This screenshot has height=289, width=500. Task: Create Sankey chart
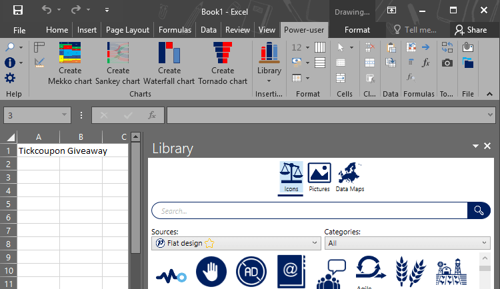[x=117, y=63]
